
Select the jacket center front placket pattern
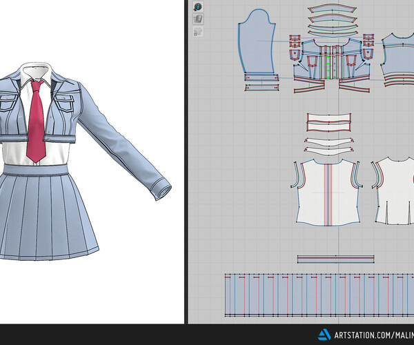(328, 62)
